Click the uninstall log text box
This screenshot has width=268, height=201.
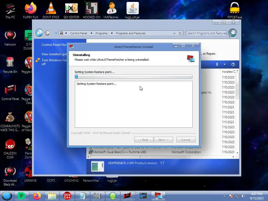(134, 104)
